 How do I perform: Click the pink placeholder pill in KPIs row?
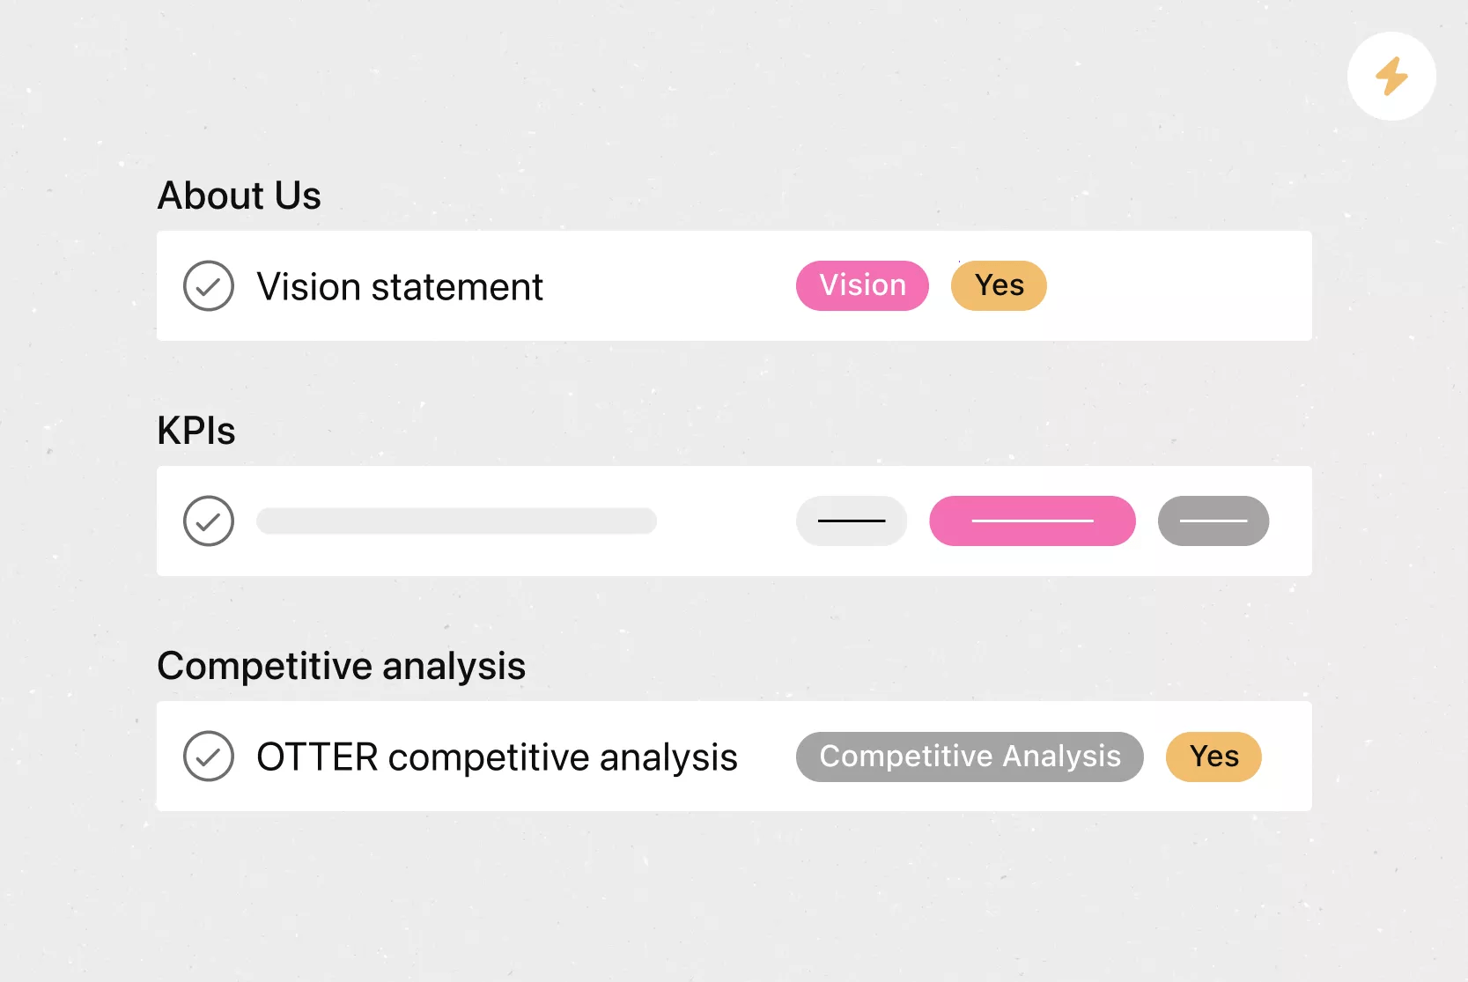point(1032,521)
